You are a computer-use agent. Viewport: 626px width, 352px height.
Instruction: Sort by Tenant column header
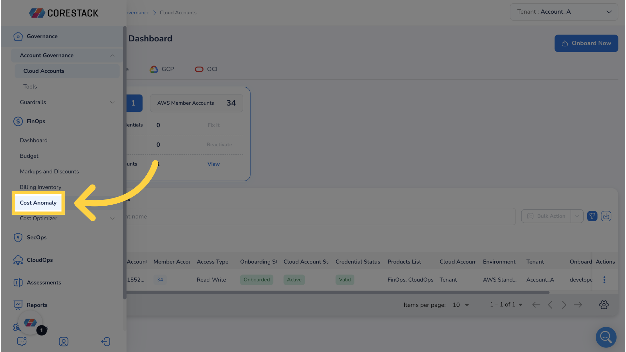(535, 262)
